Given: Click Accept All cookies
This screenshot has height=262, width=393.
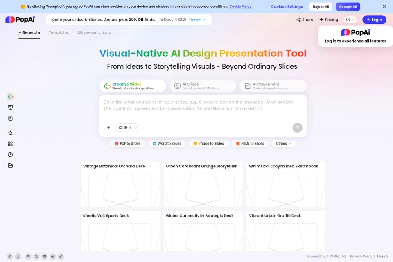Looking at the screenshot, I should (x=348, y=7).
